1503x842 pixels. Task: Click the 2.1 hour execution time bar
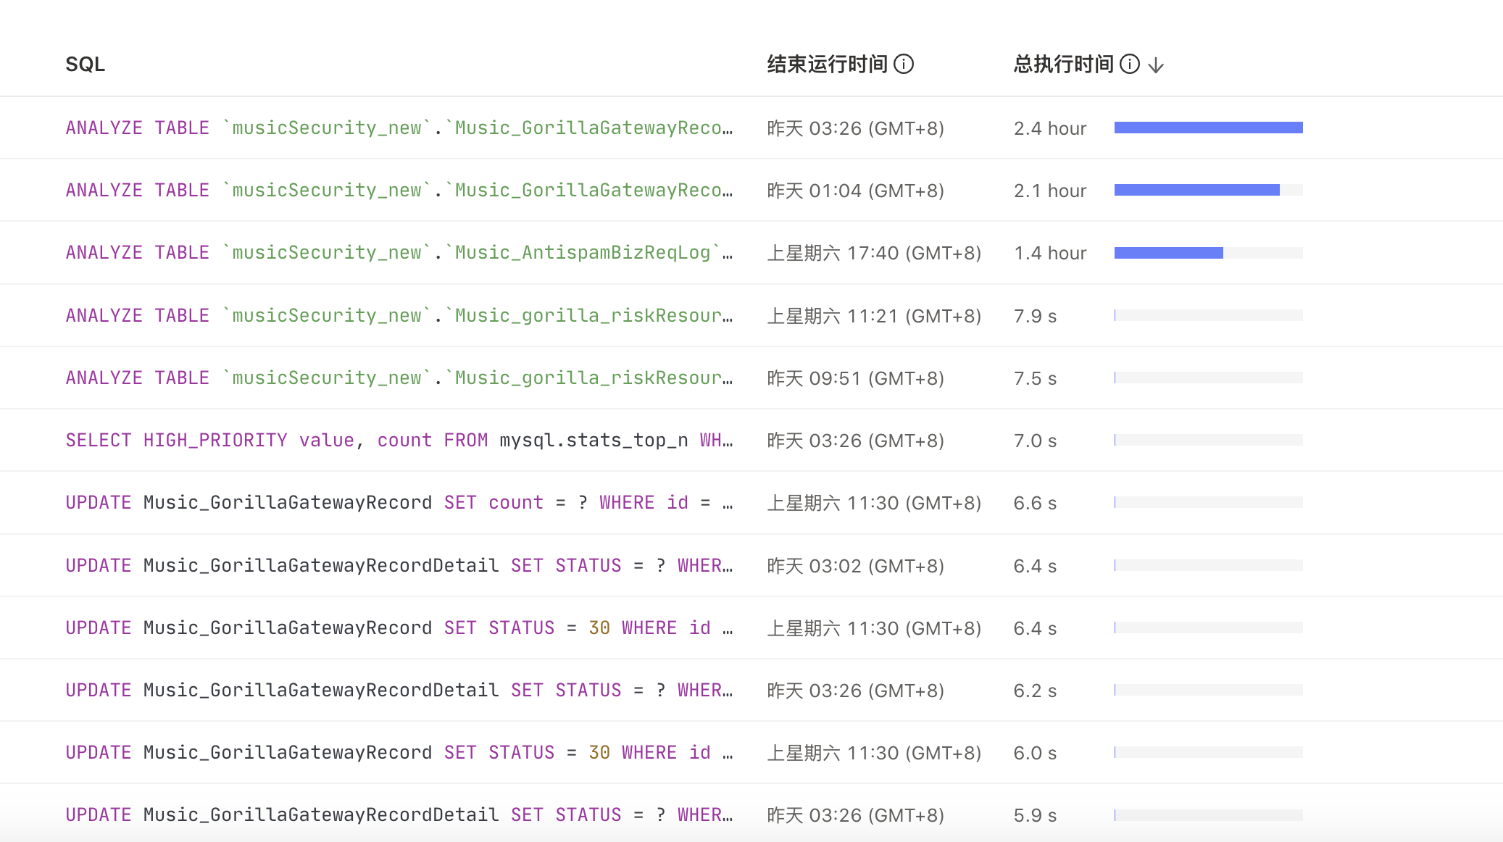pos(1209,191)
